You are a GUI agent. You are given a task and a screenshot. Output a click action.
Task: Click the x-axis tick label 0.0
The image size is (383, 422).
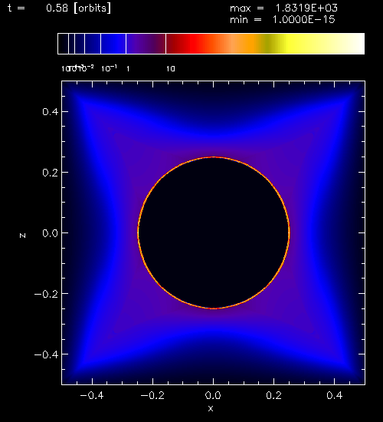213,395
